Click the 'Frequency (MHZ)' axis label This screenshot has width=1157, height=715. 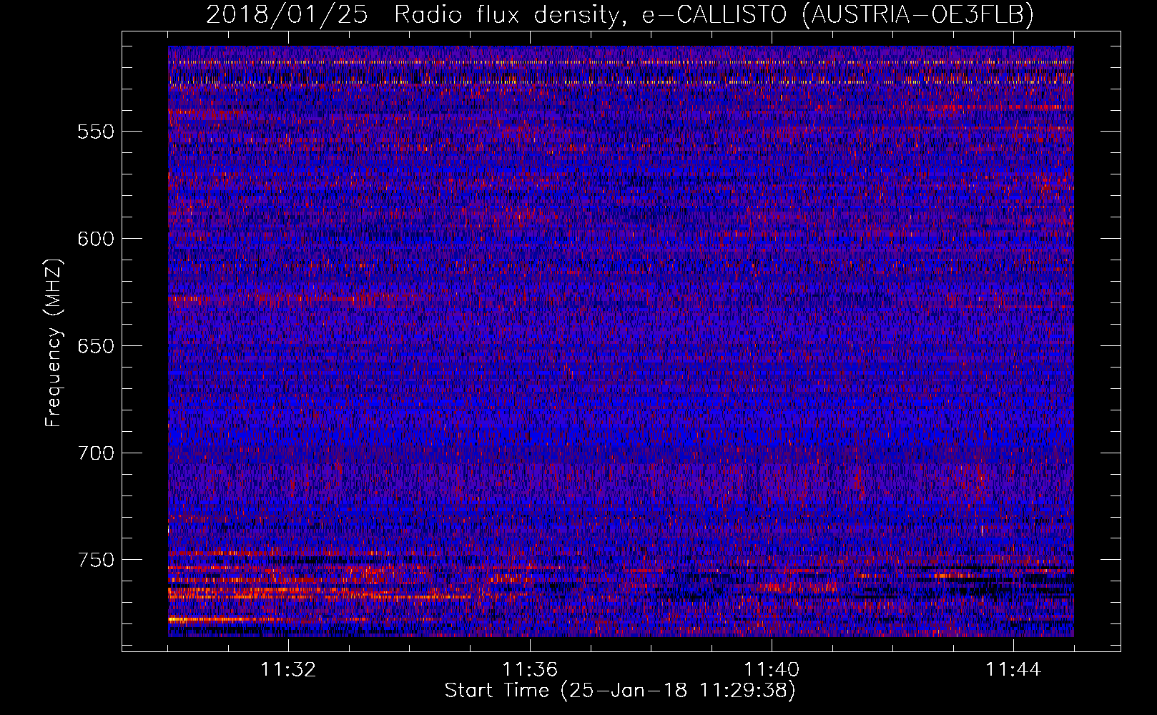(54, 343)
